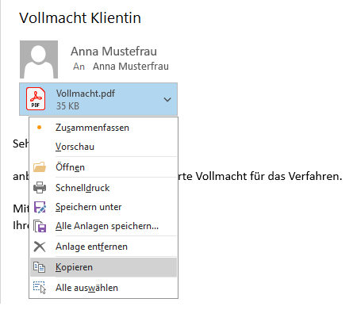The image size is (353, 310).
Task: Collapse the Vollmacht.pdf attachment dropdown arrow
Action: [167, 100]
